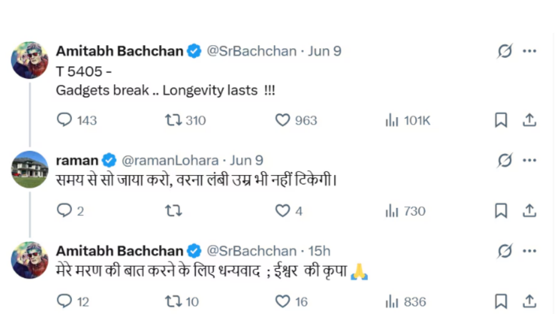The image size is (558, 314).
Task: Open more options on Amitabh's 15h reply
Action: point(529,251)
